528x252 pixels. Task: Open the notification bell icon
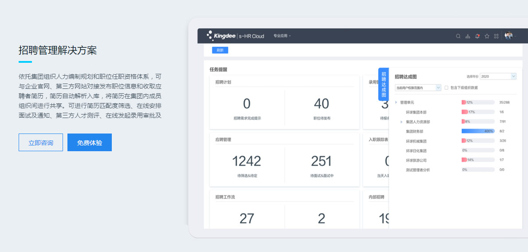(x=477, y=36)
